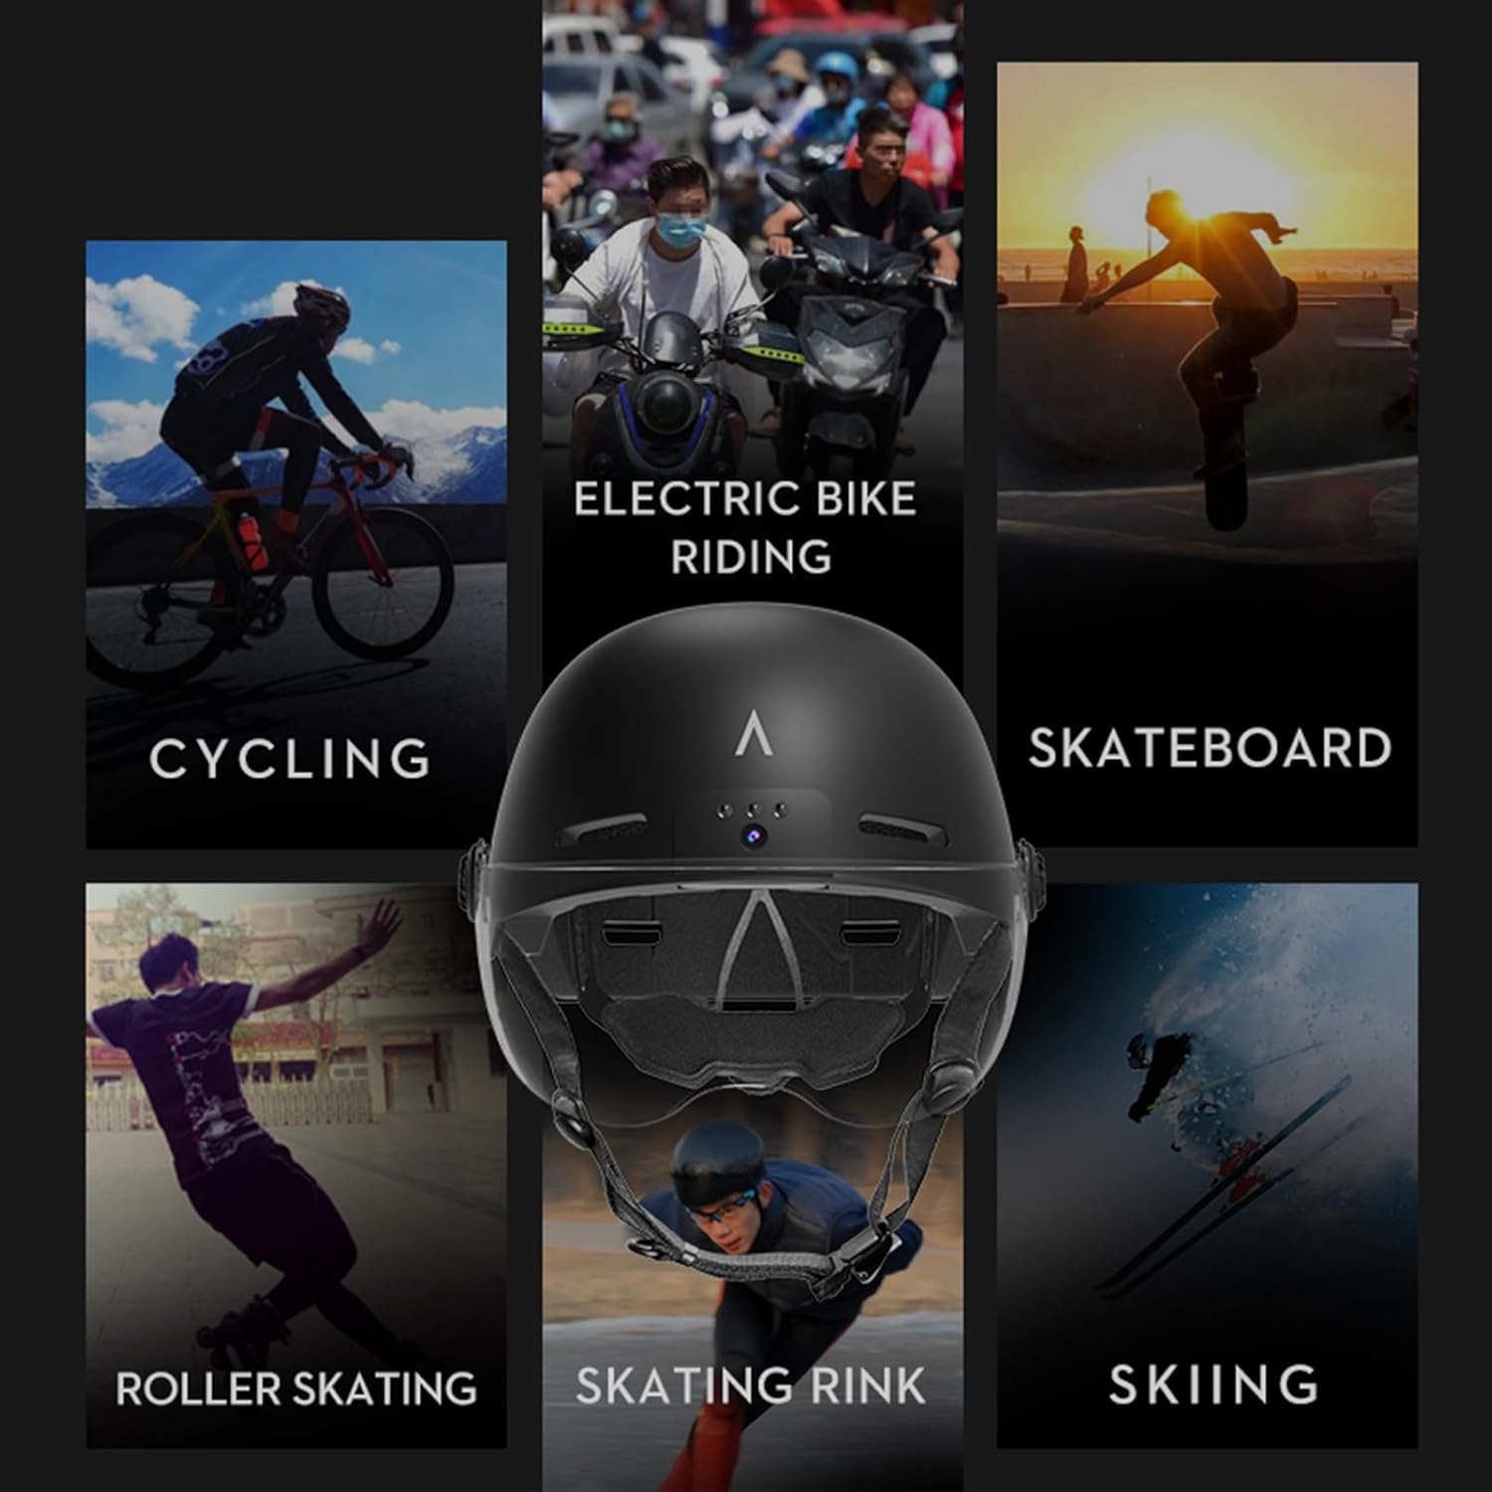1492x1492 pixels.
Task: Click the helmet's front camera lens
Action: coord(752,839)
